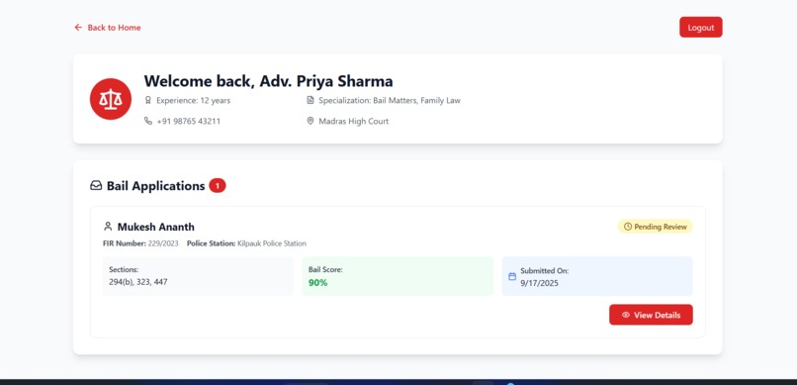Click the Submitted On: label

pos(545,271)
